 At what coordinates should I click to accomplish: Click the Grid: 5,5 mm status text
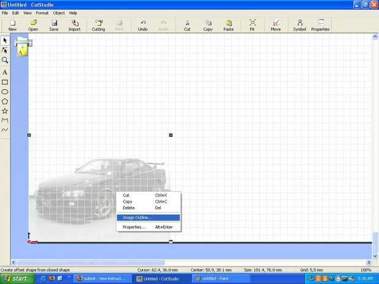[312, 270]
